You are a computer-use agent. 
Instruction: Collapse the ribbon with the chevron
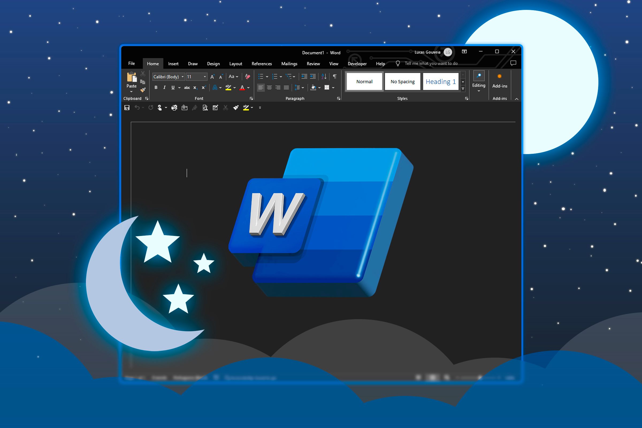517,99
